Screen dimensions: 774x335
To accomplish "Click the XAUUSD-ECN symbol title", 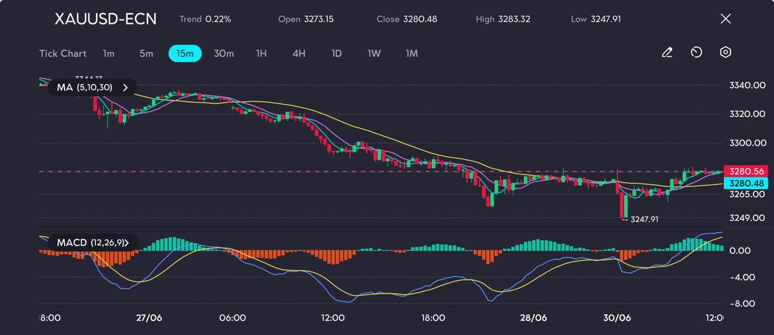I will coord(105,19).
